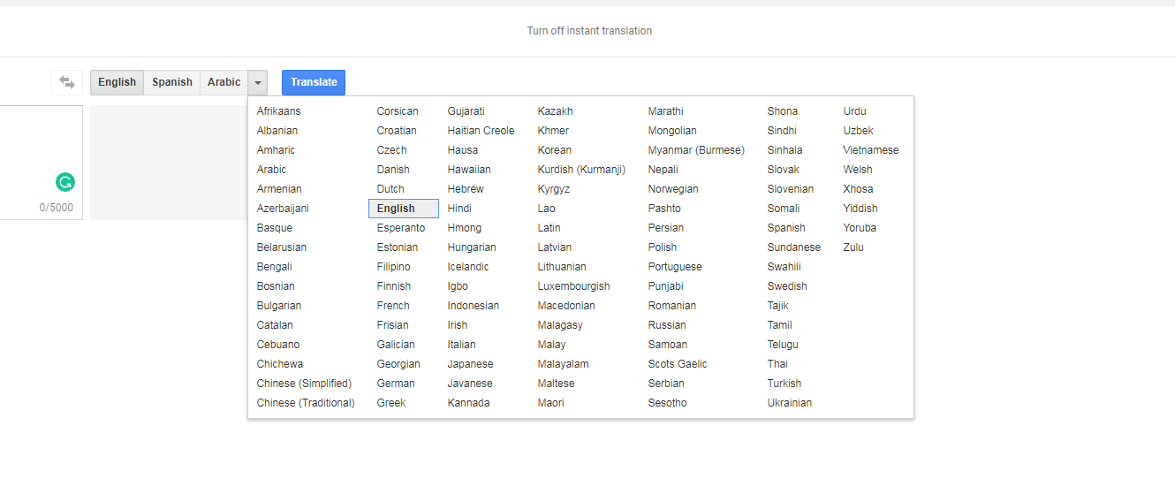Click the source text input box
The image size is (1175, 479).
coord(42,163)
